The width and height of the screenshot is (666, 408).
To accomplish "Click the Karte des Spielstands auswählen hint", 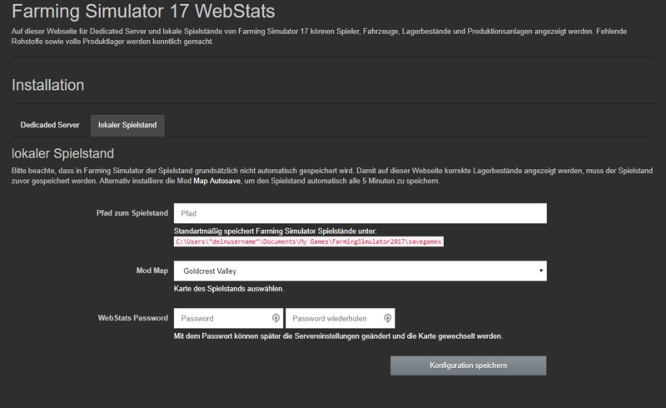I will pos(229,288).
